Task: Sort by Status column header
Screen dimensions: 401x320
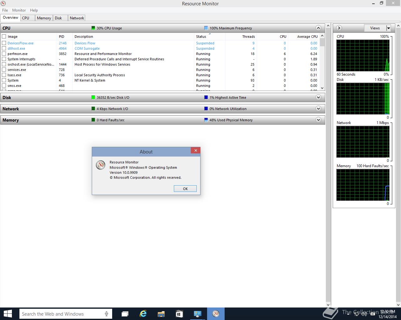Action: pyautogui.click(x=210, y=37)
